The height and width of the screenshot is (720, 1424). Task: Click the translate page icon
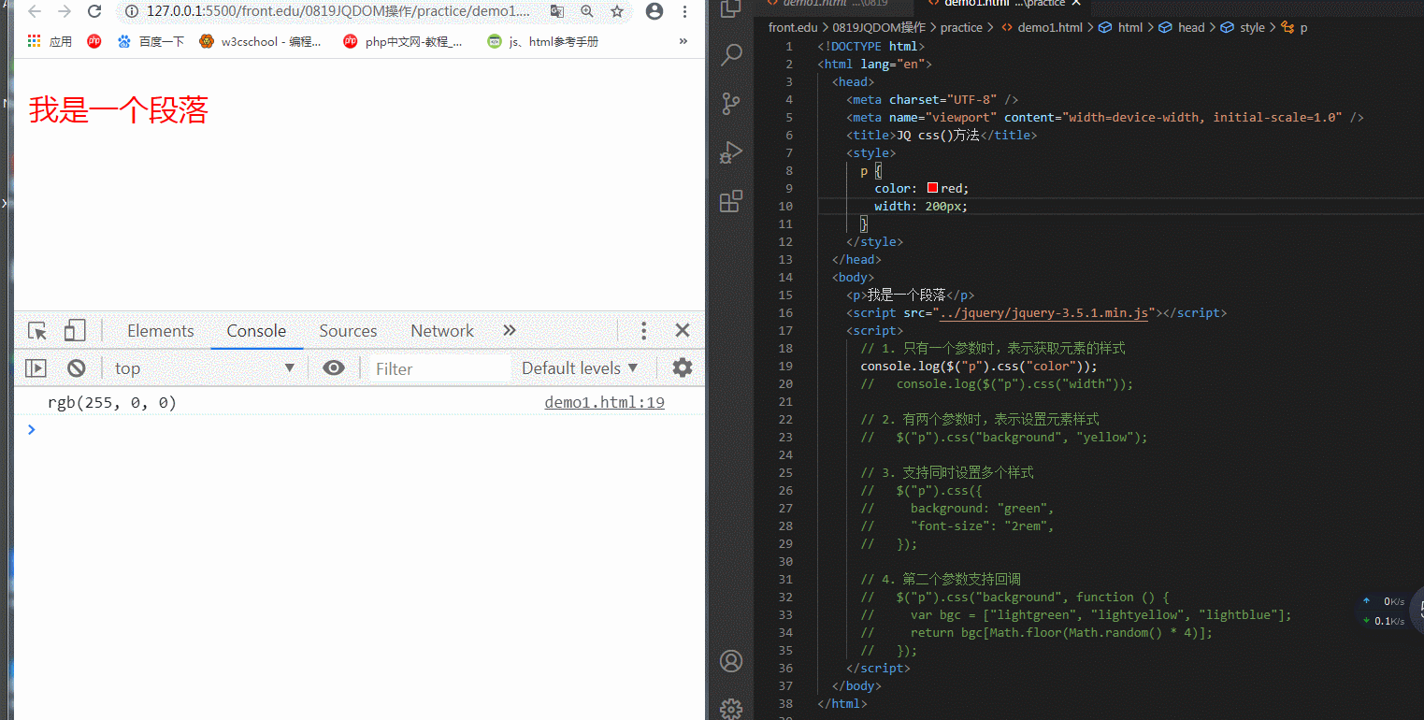pyautogui.click(x=557, y=11)
